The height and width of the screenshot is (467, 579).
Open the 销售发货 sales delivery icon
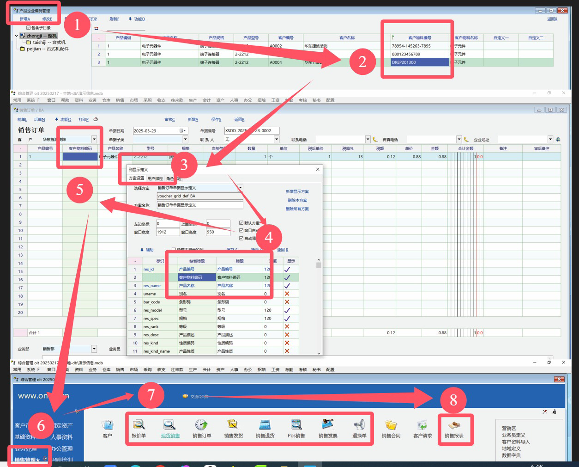pos(233,428)
